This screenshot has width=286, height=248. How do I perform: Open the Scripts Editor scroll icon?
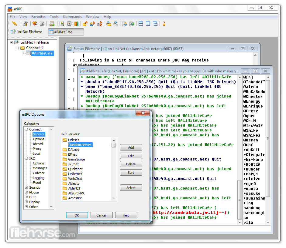point(52,24)
